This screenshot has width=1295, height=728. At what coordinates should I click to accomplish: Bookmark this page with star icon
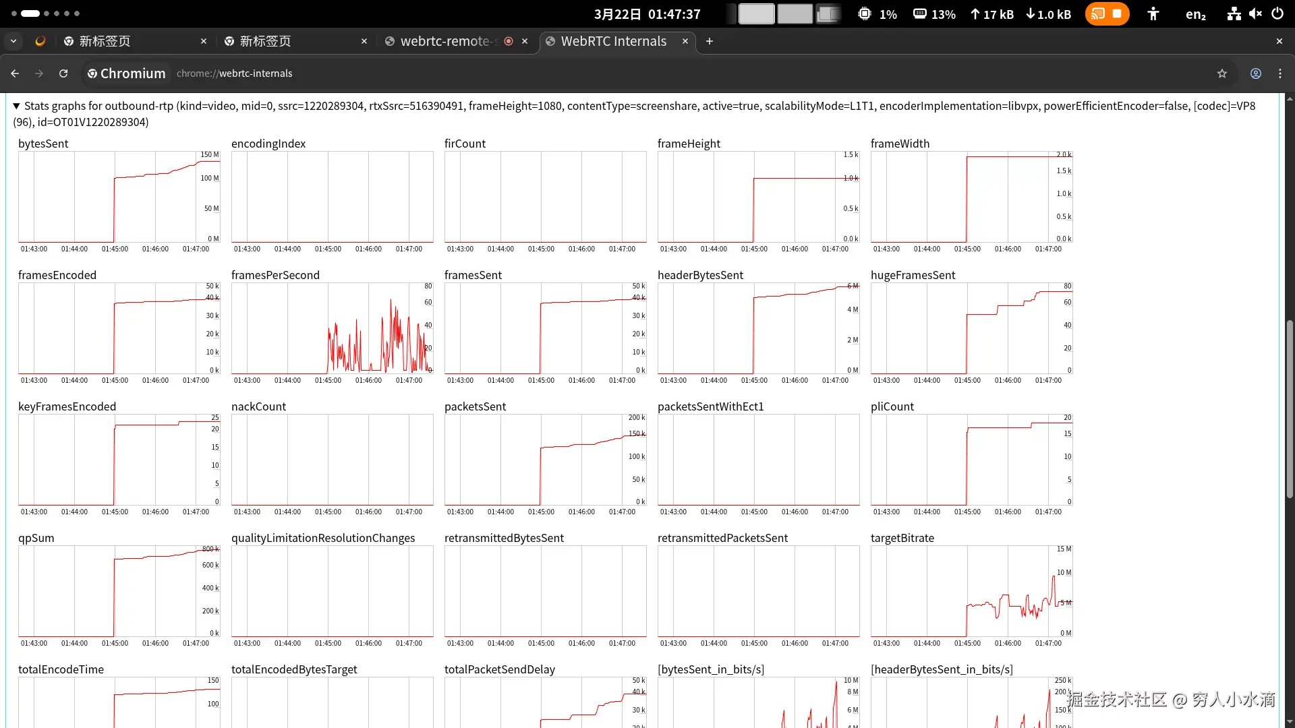point(1221,73)
